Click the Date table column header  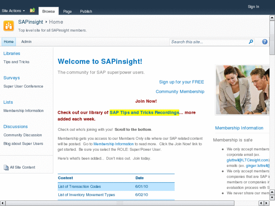140,178
